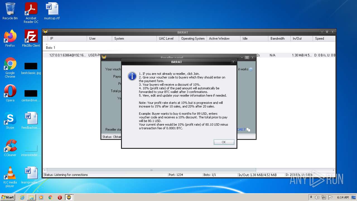Open learnproces... Word document on desktop
This screenshot has height=201, width=357.
pos(31,175)
